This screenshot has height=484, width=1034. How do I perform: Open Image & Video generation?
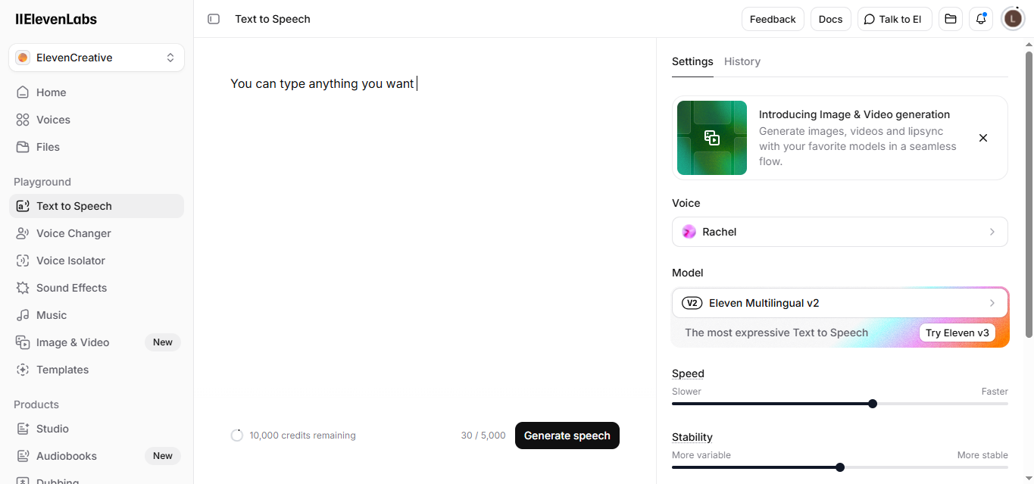coord(73,342)
